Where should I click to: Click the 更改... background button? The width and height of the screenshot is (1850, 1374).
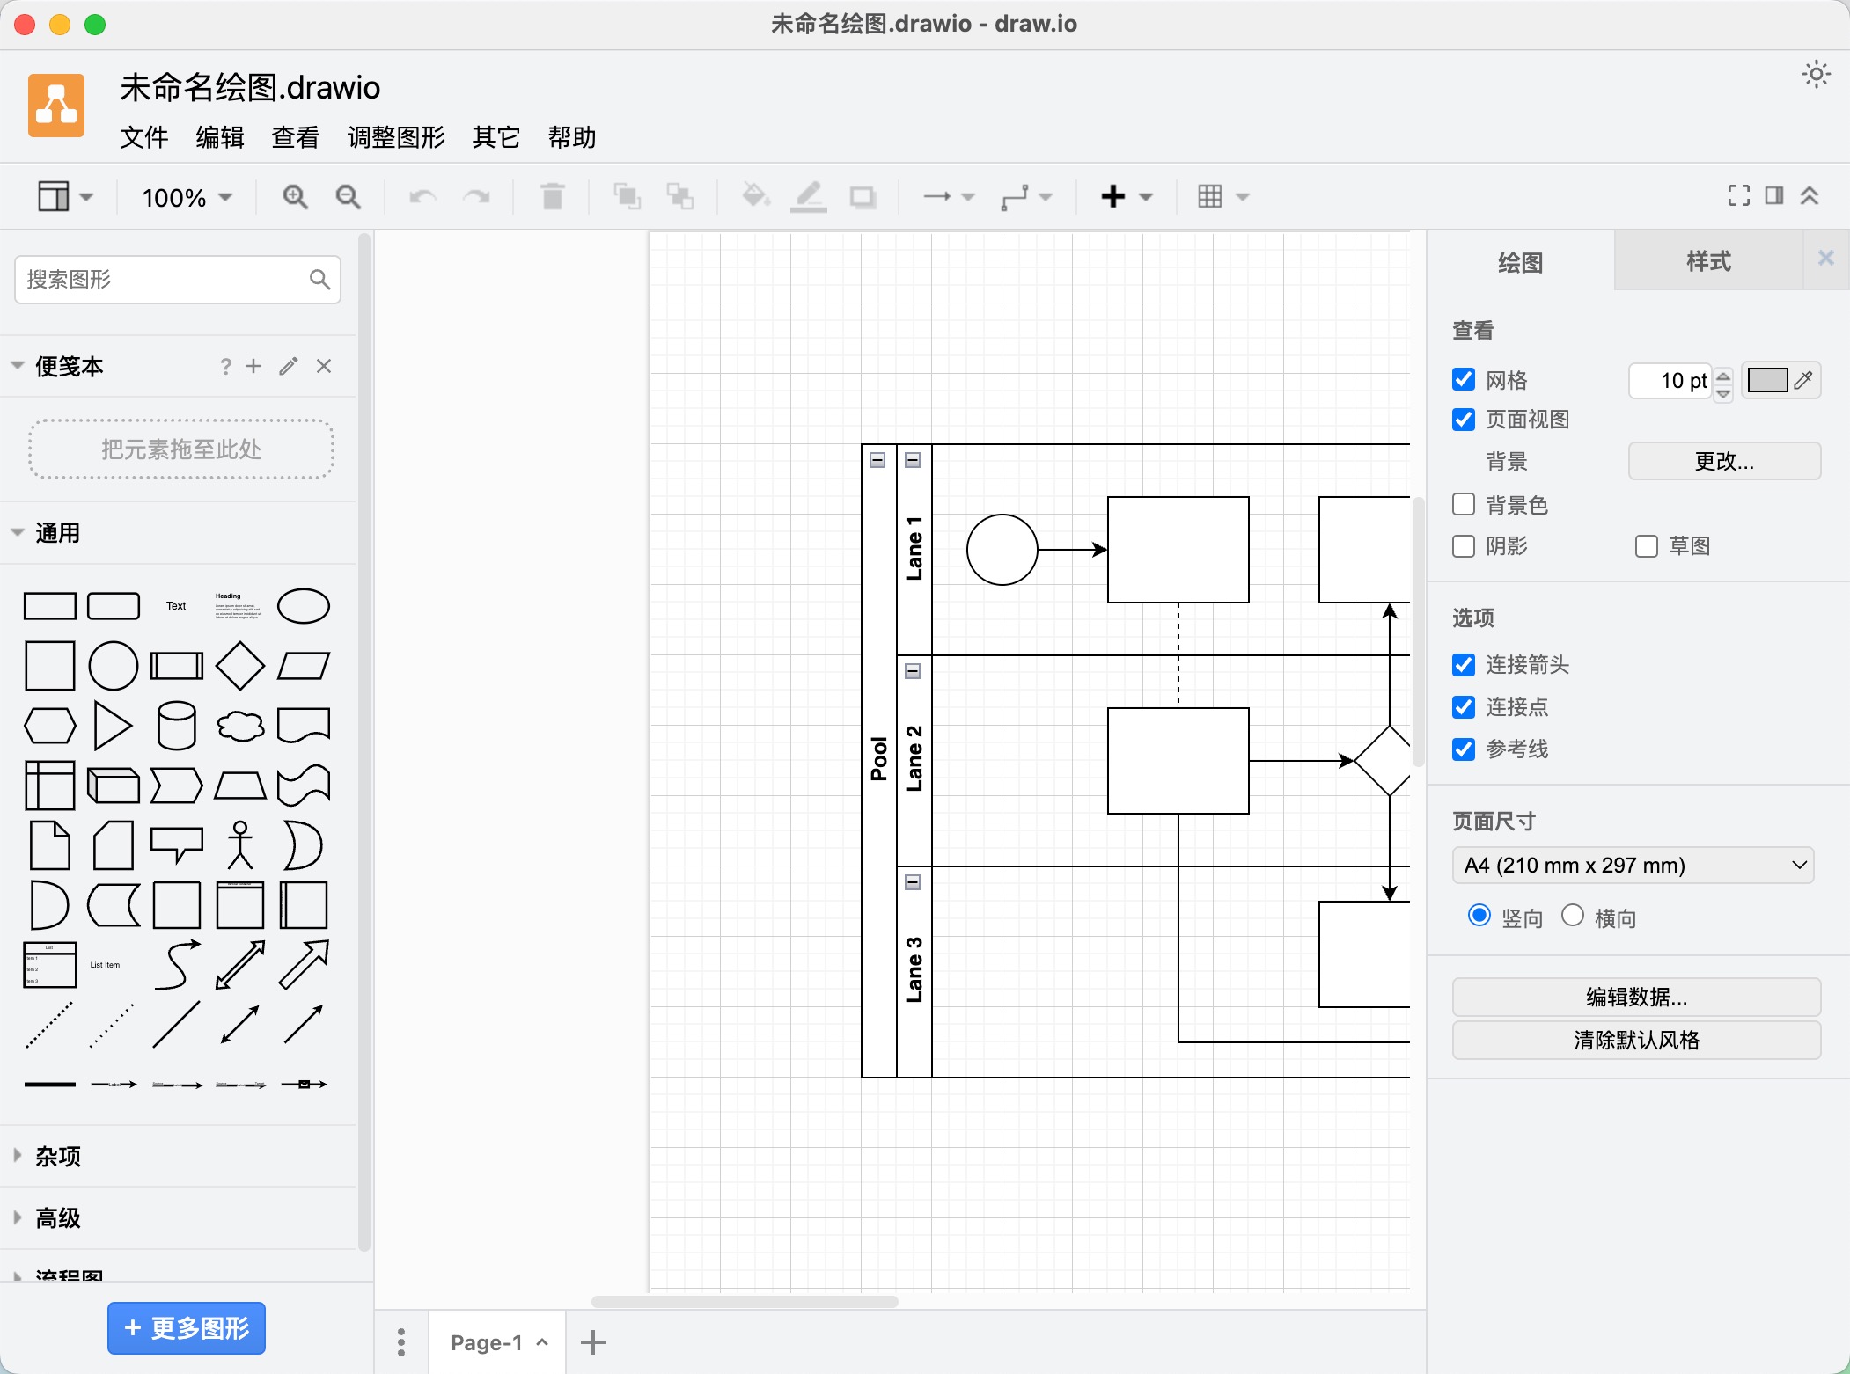[1724, 461]
